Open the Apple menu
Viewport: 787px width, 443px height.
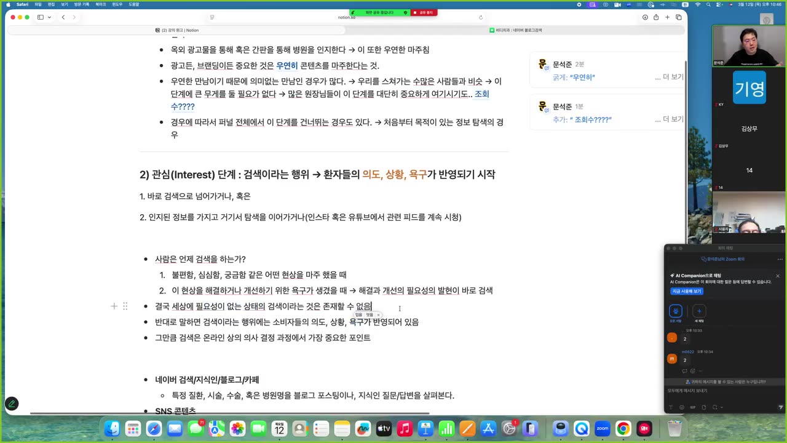click(x=7, y=4)
